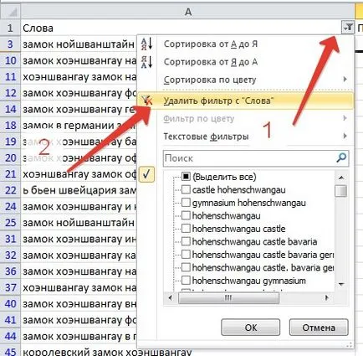The width and height of the screenshot is (363, 356).
Task: Click the horizontal scroll right arrow
Action: pyautogui.click(x=327, y=298)
